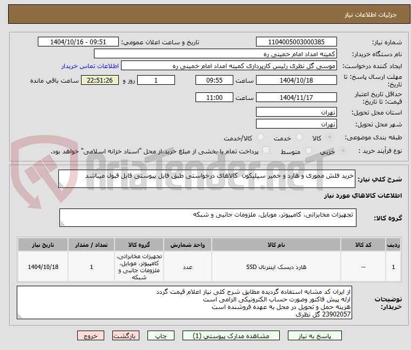The height and width of the screenshot is (350, 411).
Task: Grab resize handle of buyer notes box
Action: [x=19, y=317]
